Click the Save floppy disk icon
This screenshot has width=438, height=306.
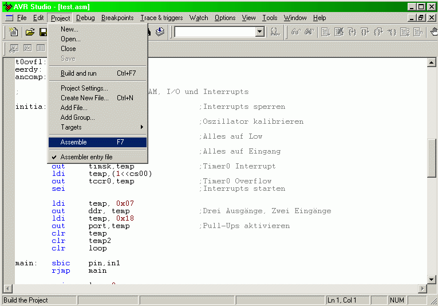click(x=43, y=32)
